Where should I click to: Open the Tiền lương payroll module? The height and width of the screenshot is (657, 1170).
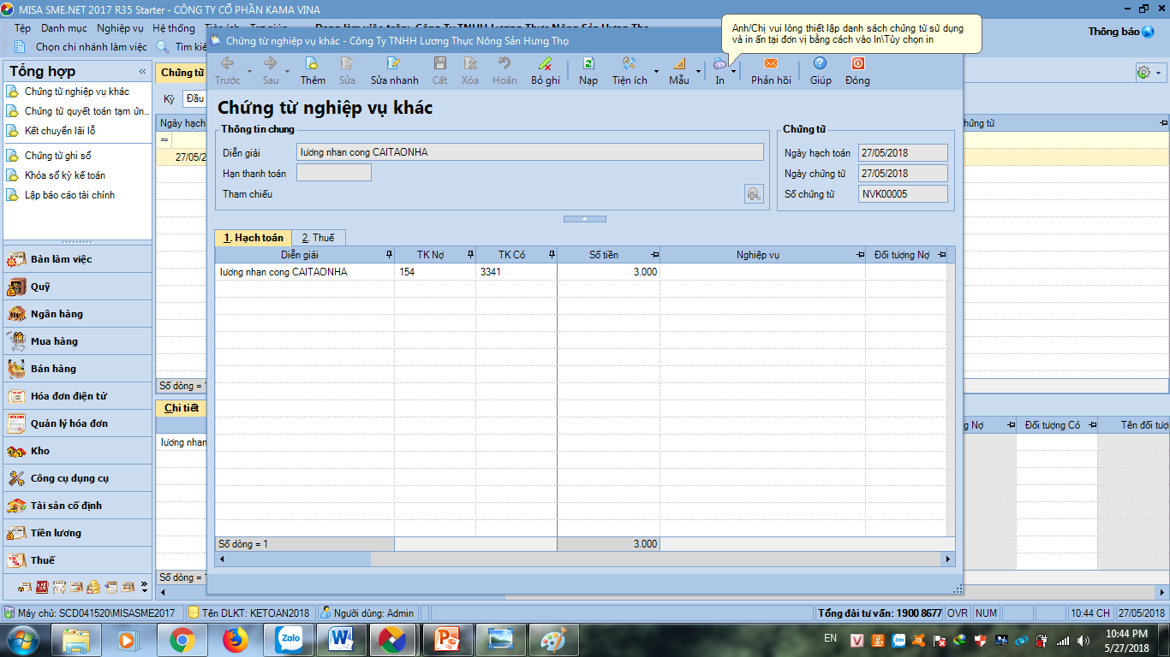pos(78,533)
